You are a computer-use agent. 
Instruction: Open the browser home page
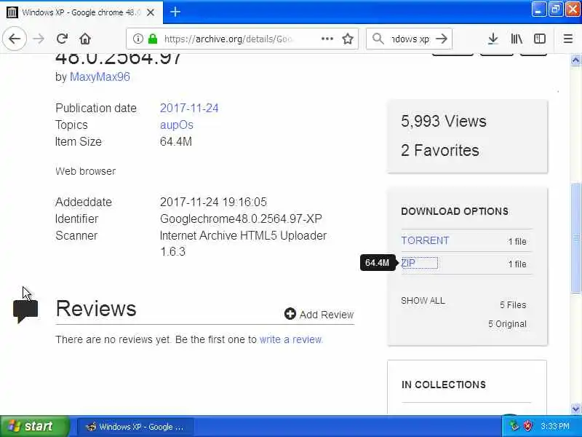[85, 39]
